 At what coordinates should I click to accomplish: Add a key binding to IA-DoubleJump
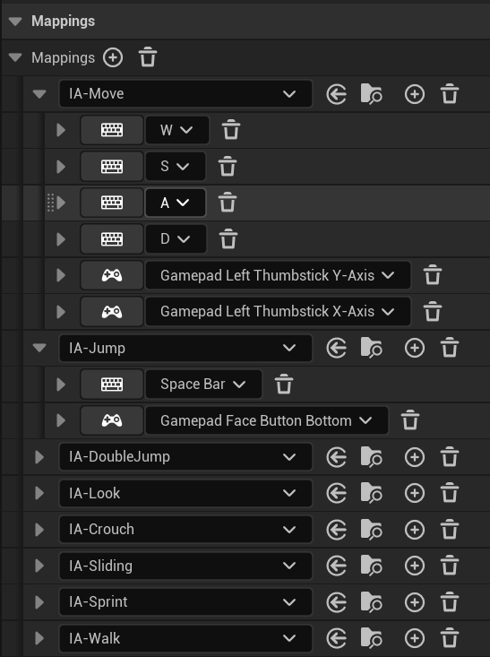click(x=415, y=457)
